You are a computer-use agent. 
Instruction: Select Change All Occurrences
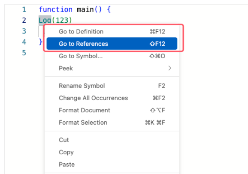pyautogui.click(x=112, y=98)
